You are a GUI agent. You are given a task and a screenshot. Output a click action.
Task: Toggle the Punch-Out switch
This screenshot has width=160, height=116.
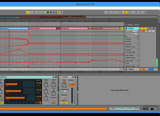pyautogui.click(x=129, y=12)
